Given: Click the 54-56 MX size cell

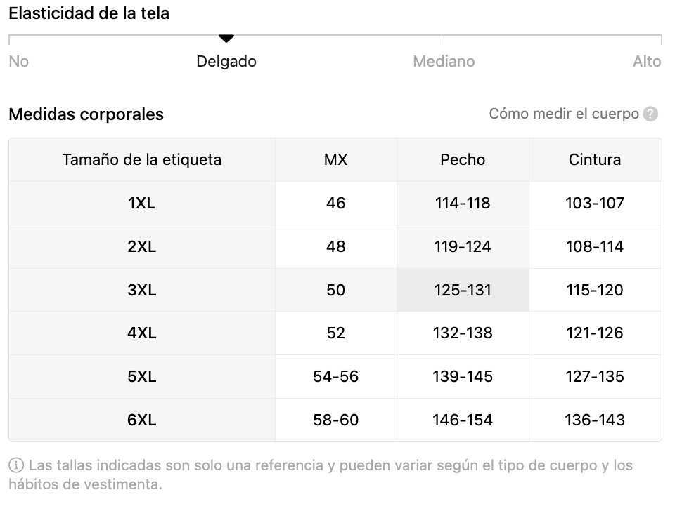Looking at the screenshot, I should 335,377.
